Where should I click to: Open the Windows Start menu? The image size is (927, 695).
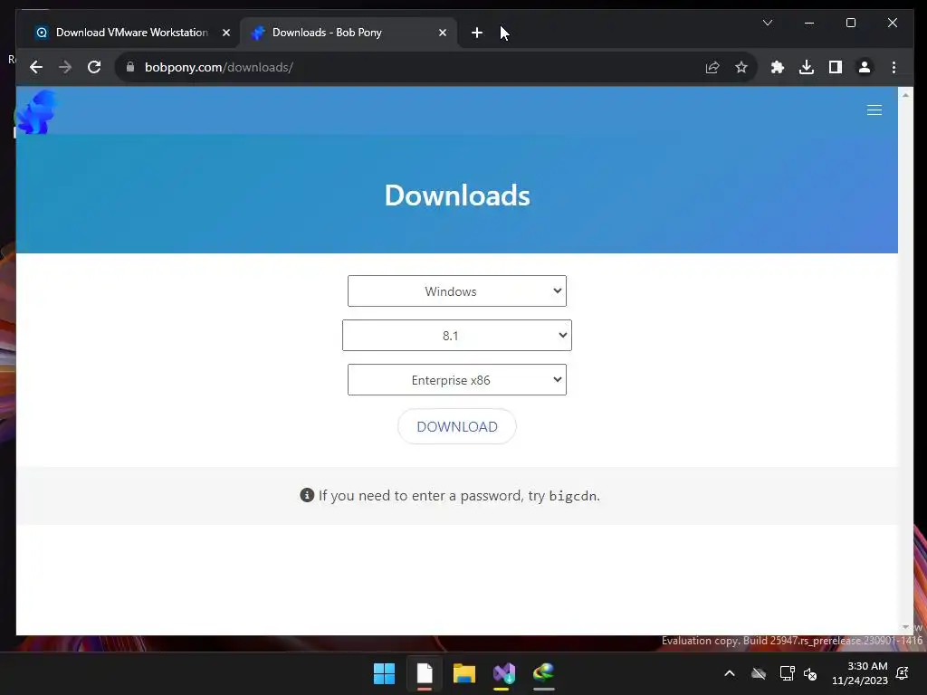click(384, 673)
